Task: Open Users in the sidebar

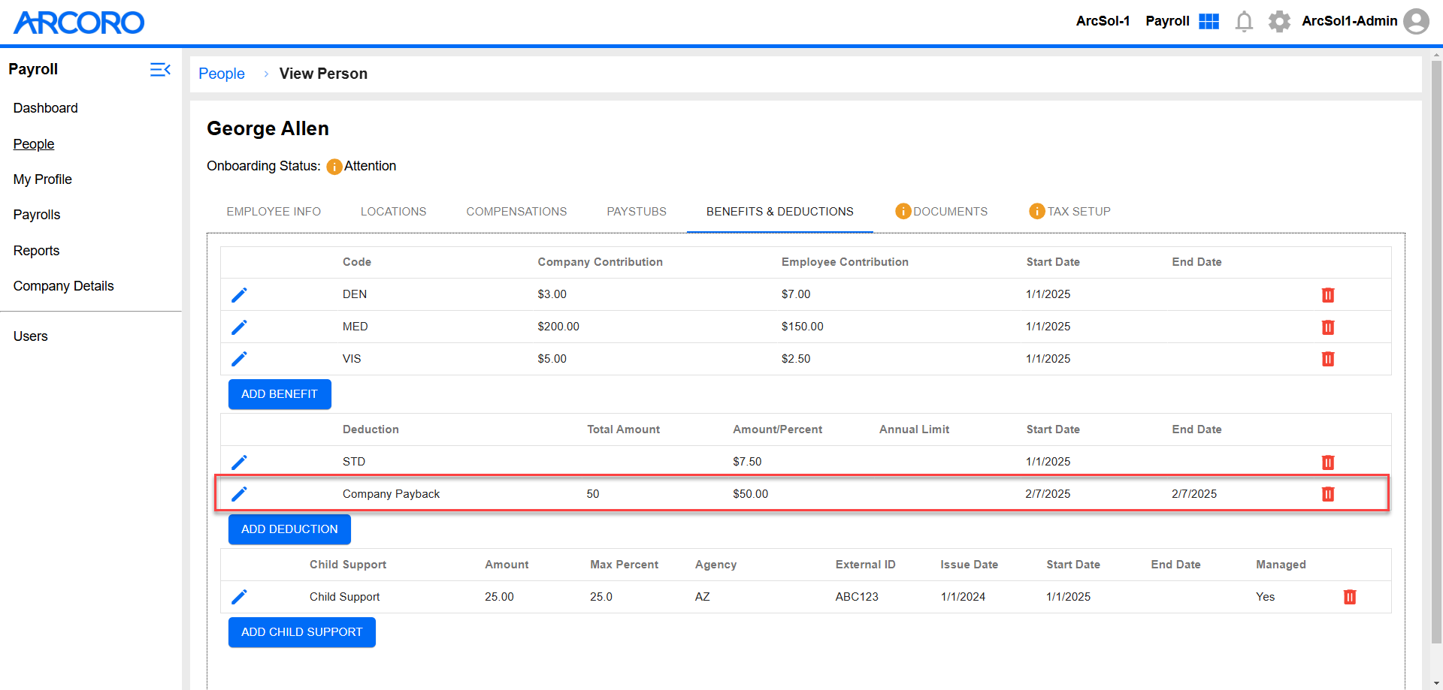Action: tap(31, 336)
